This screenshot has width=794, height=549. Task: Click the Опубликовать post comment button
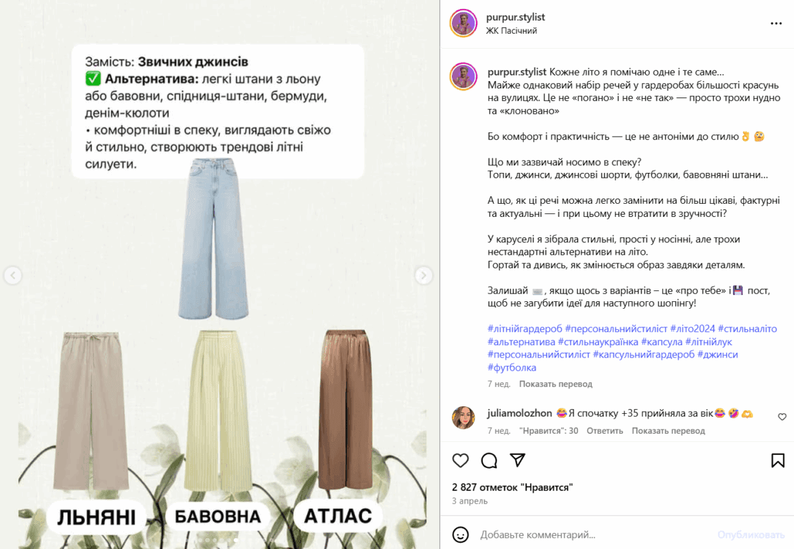click(x=751, y=535)
